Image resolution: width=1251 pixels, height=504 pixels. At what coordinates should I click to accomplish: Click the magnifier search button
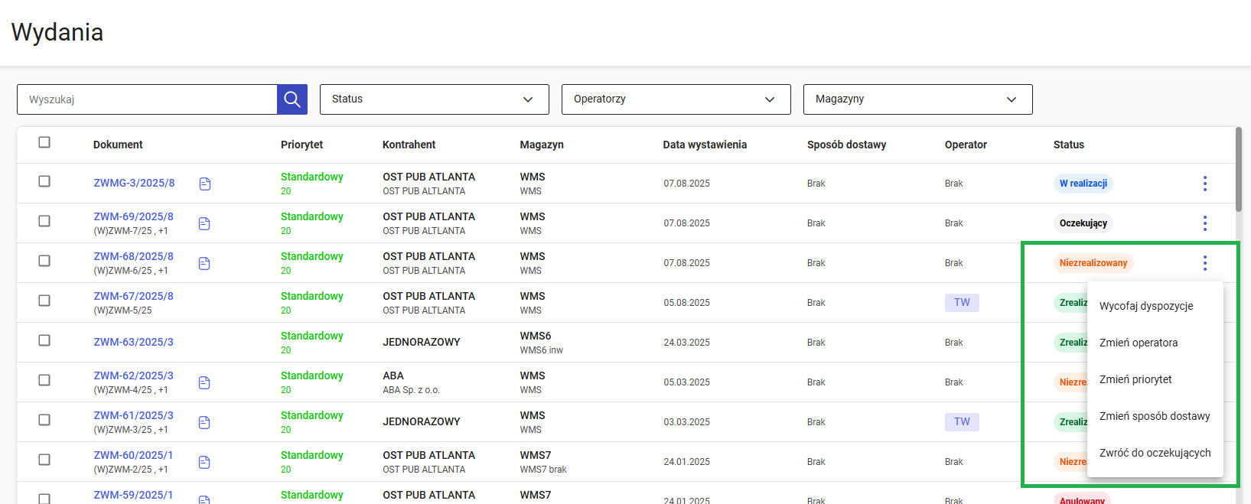tap(292, 99)
